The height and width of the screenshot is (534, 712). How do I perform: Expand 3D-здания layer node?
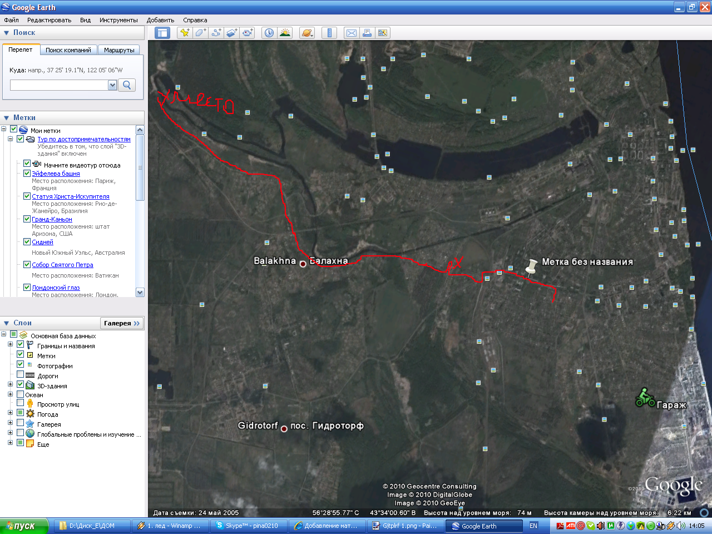10,384
